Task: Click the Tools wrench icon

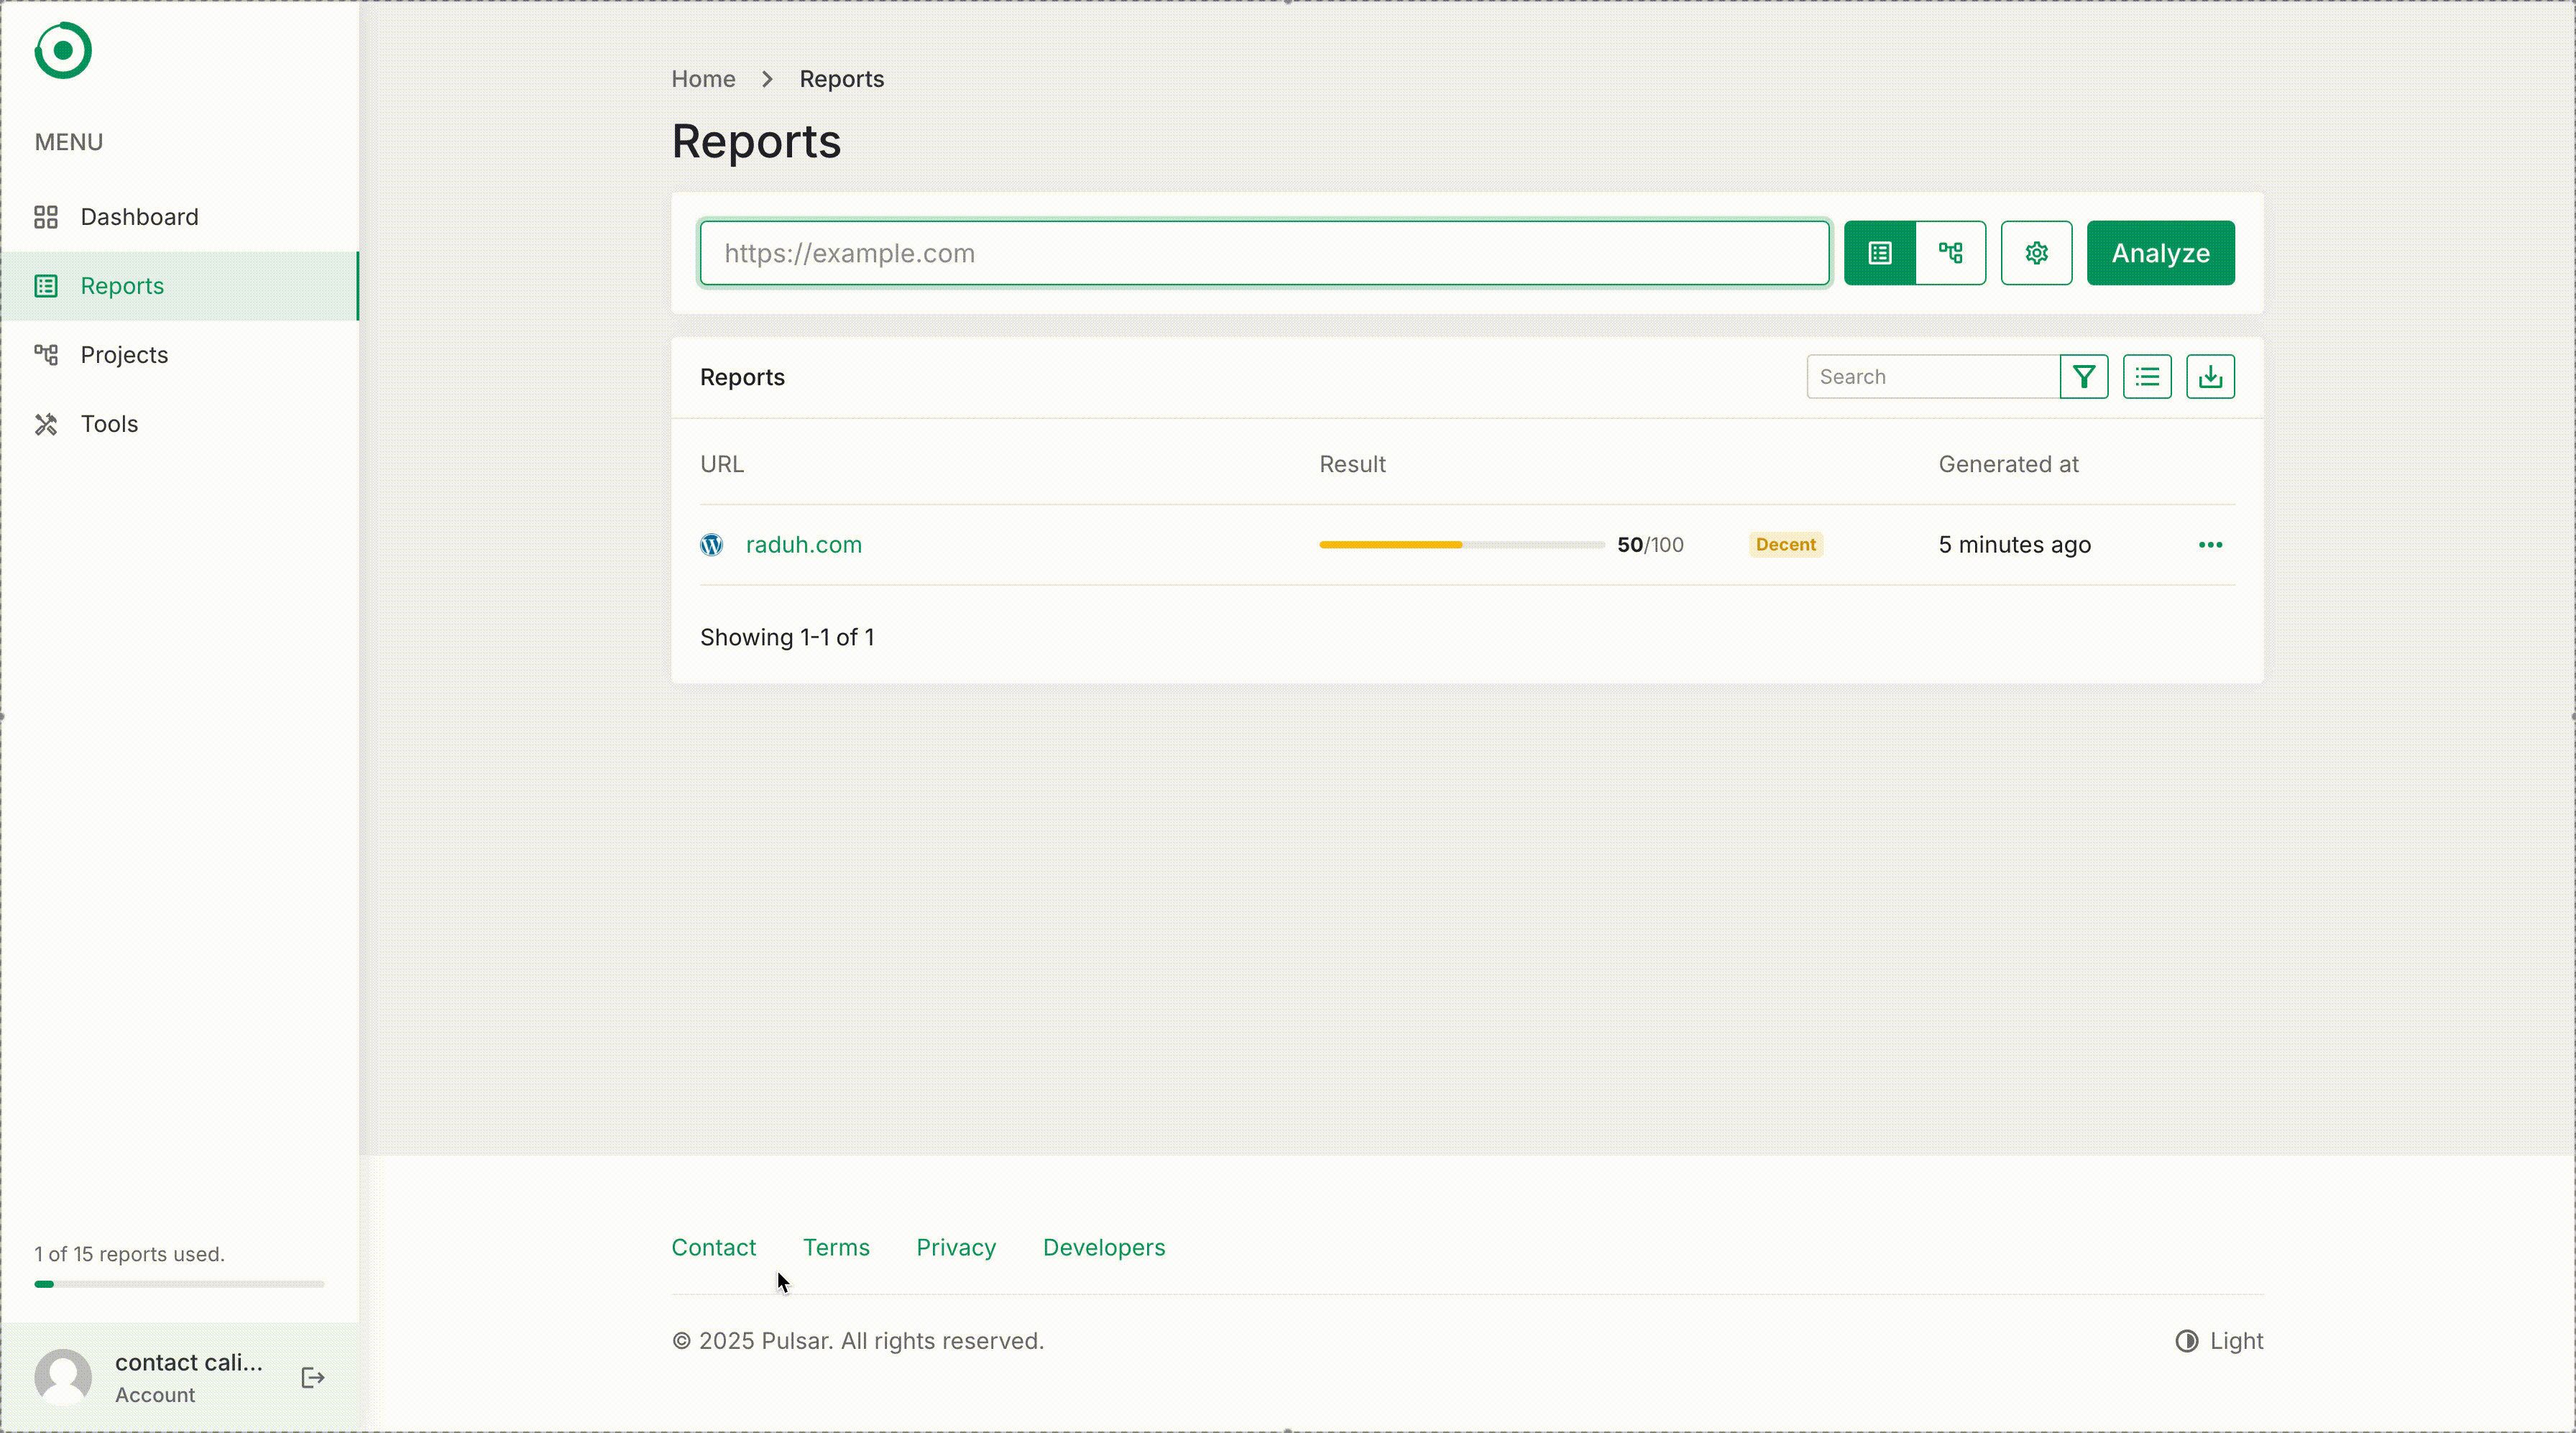Action: point(46,424)
